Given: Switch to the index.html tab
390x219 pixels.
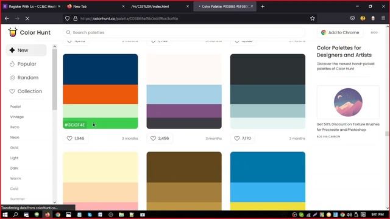Looking at the screenshot, I should point(159,7).
